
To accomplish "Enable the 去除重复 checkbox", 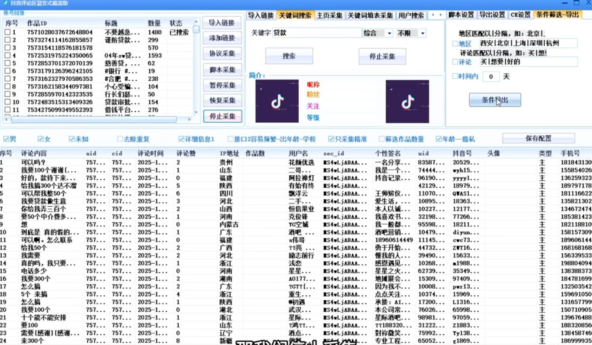I will point(120,139).
